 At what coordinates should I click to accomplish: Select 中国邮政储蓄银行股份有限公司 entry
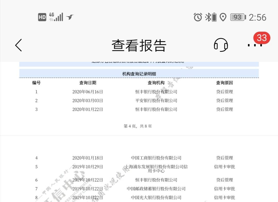pos(156,189)
